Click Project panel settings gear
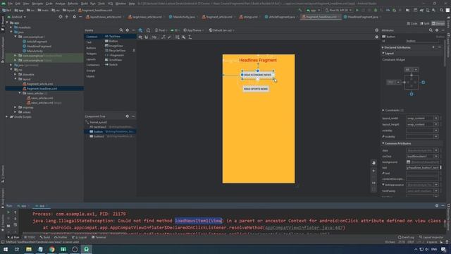 click(74, 17)
